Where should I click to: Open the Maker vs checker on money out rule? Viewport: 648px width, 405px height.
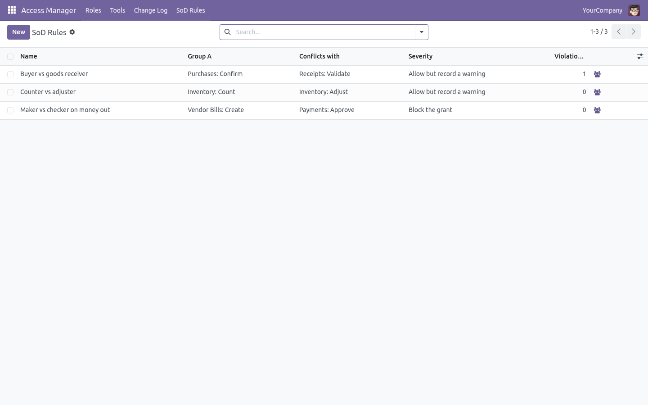coord(65,110)
